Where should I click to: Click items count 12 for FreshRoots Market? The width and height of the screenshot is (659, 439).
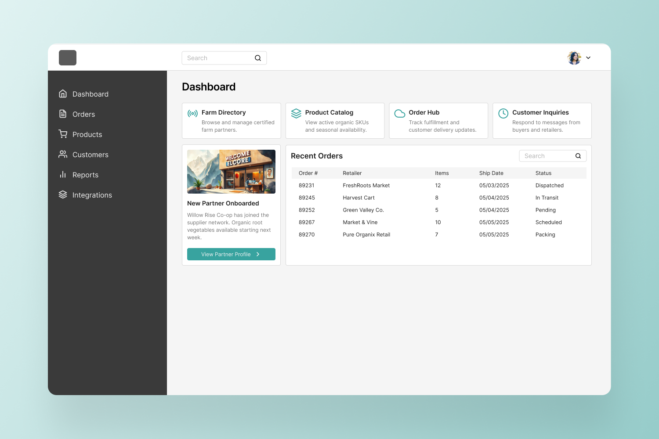pos(438,185)
